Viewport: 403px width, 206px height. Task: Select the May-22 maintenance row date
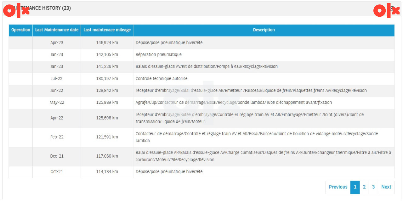(x=57, y=103)
